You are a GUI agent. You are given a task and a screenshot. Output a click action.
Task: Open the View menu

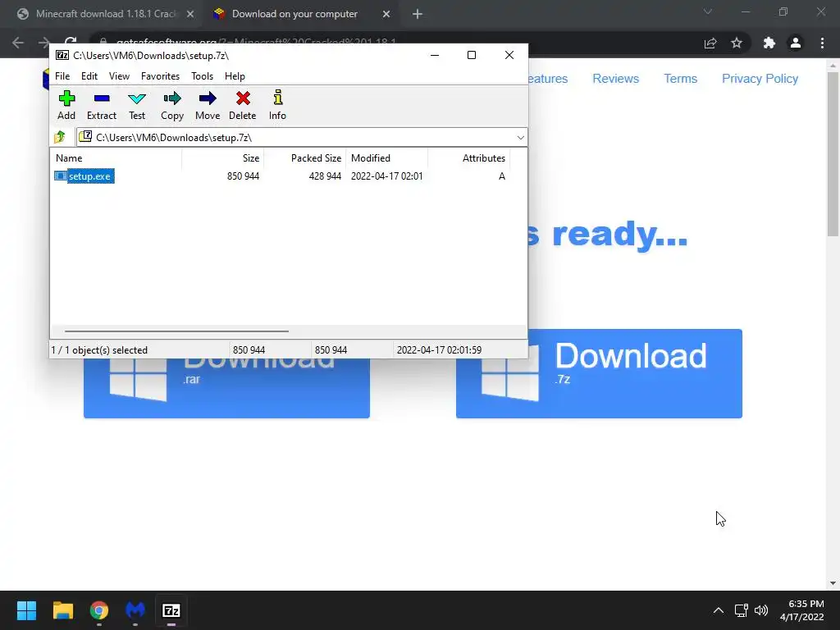click(x=120, y=76)
